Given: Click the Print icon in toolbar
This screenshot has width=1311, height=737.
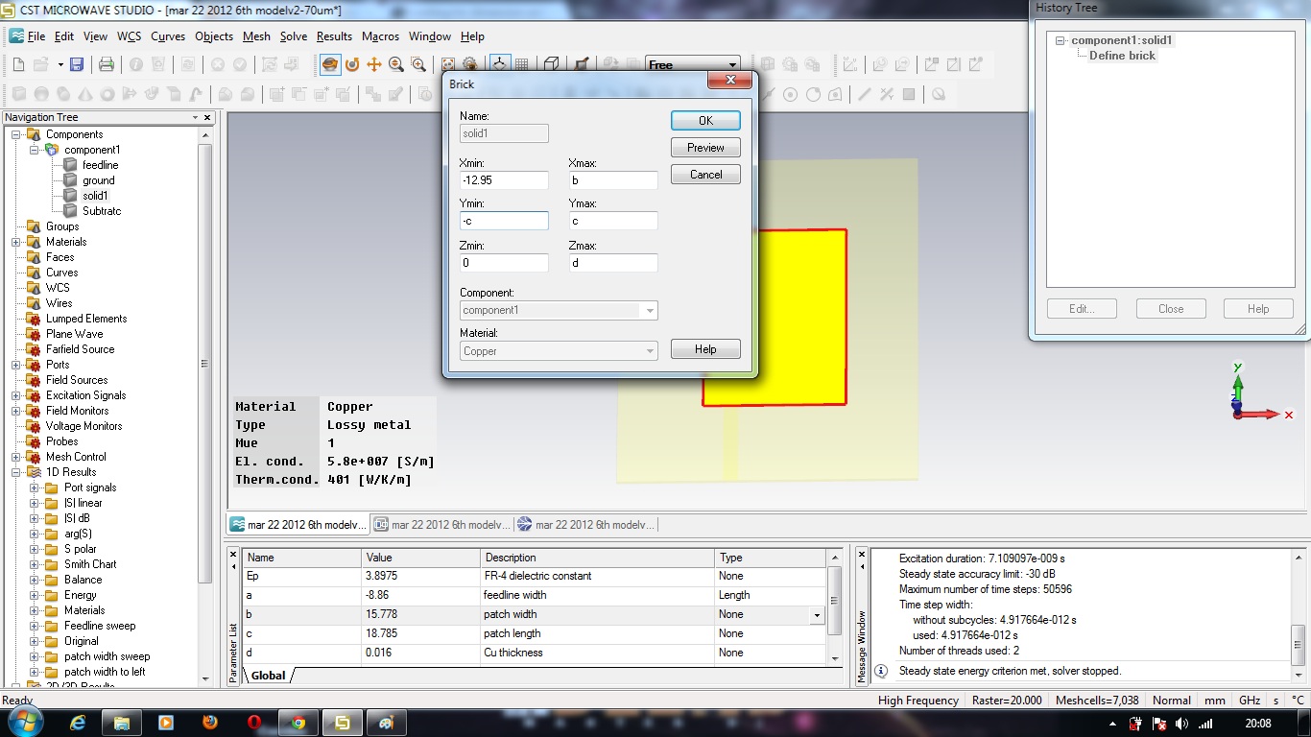Looking at the screenshot, I should (107, 64).
